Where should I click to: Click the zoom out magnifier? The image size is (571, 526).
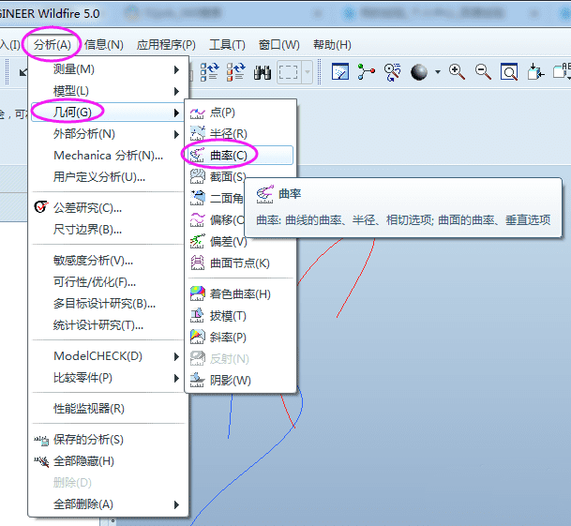click(483, 71)
